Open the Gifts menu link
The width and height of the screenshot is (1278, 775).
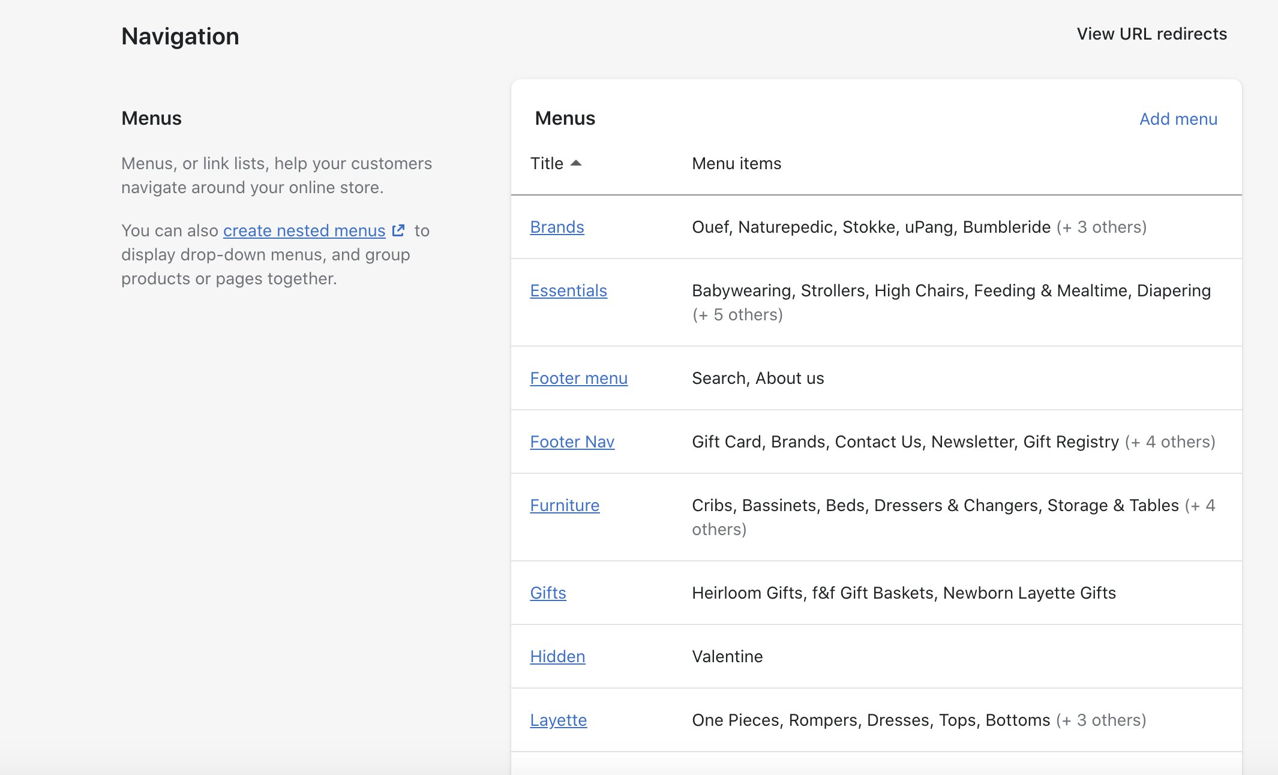click(x=548, y=593)
